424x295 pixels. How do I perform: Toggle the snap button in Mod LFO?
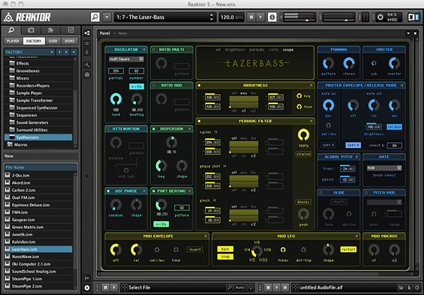(225, 257)
